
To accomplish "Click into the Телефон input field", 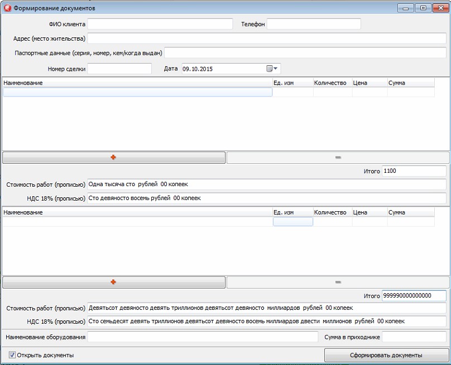I will (x=314, y=24).
